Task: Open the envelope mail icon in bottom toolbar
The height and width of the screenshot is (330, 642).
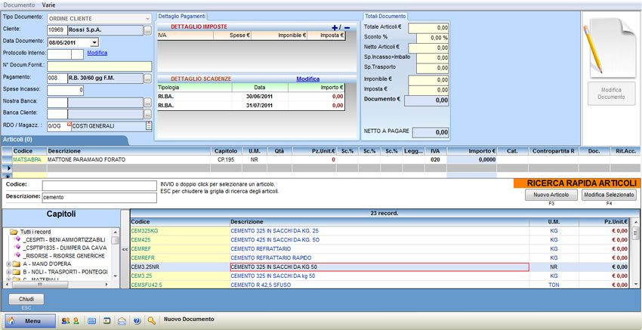Action: point(122,321)
